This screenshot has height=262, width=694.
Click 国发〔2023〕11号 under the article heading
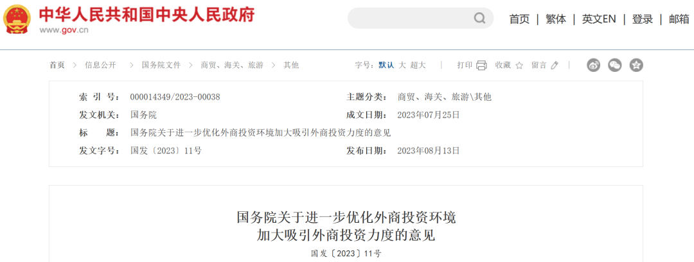point(346,254)
